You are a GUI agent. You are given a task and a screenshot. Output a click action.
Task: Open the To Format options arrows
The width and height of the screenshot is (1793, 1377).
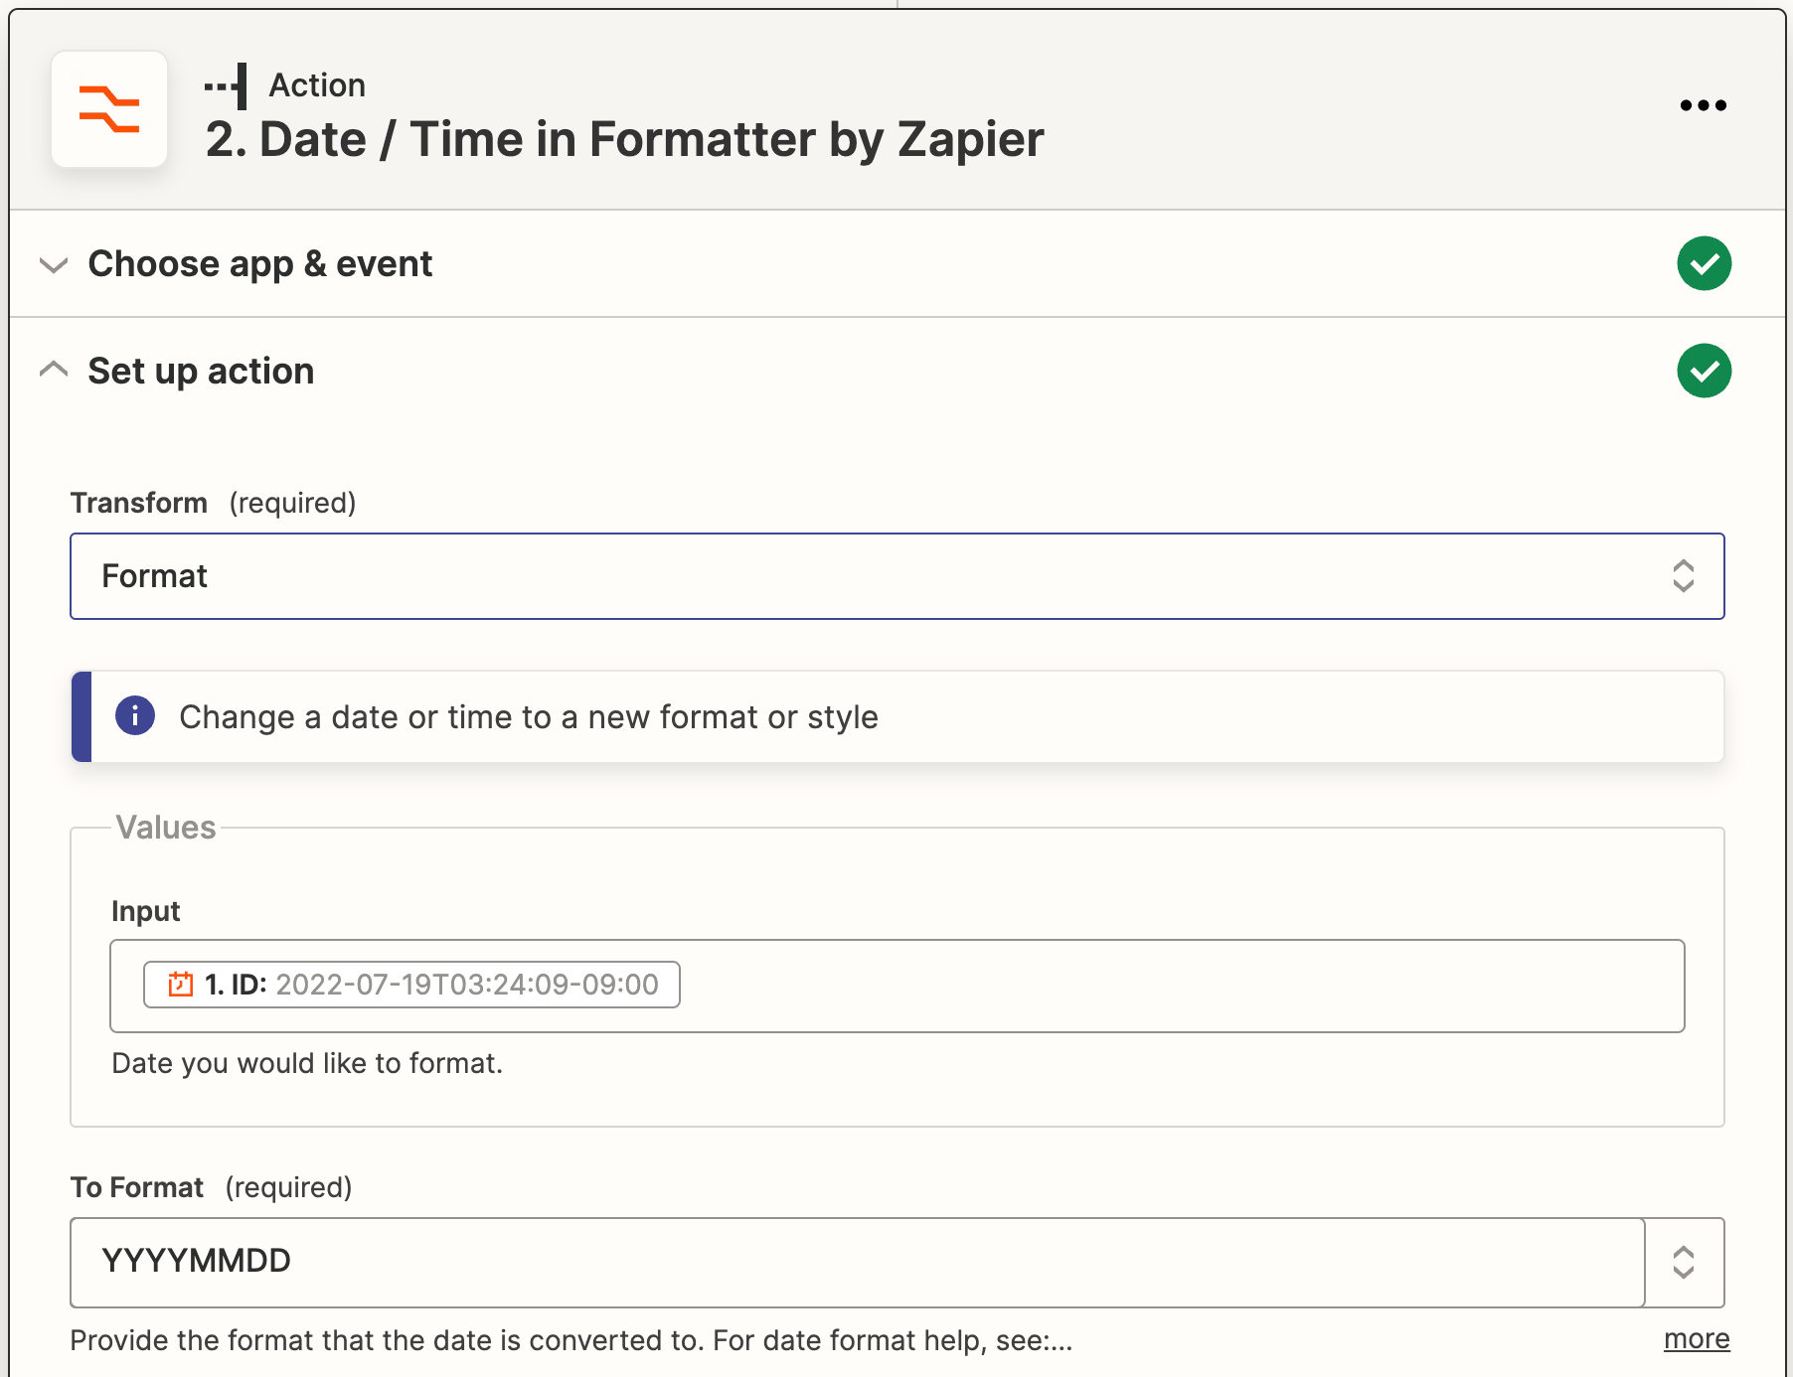tap(1684, 1262)
